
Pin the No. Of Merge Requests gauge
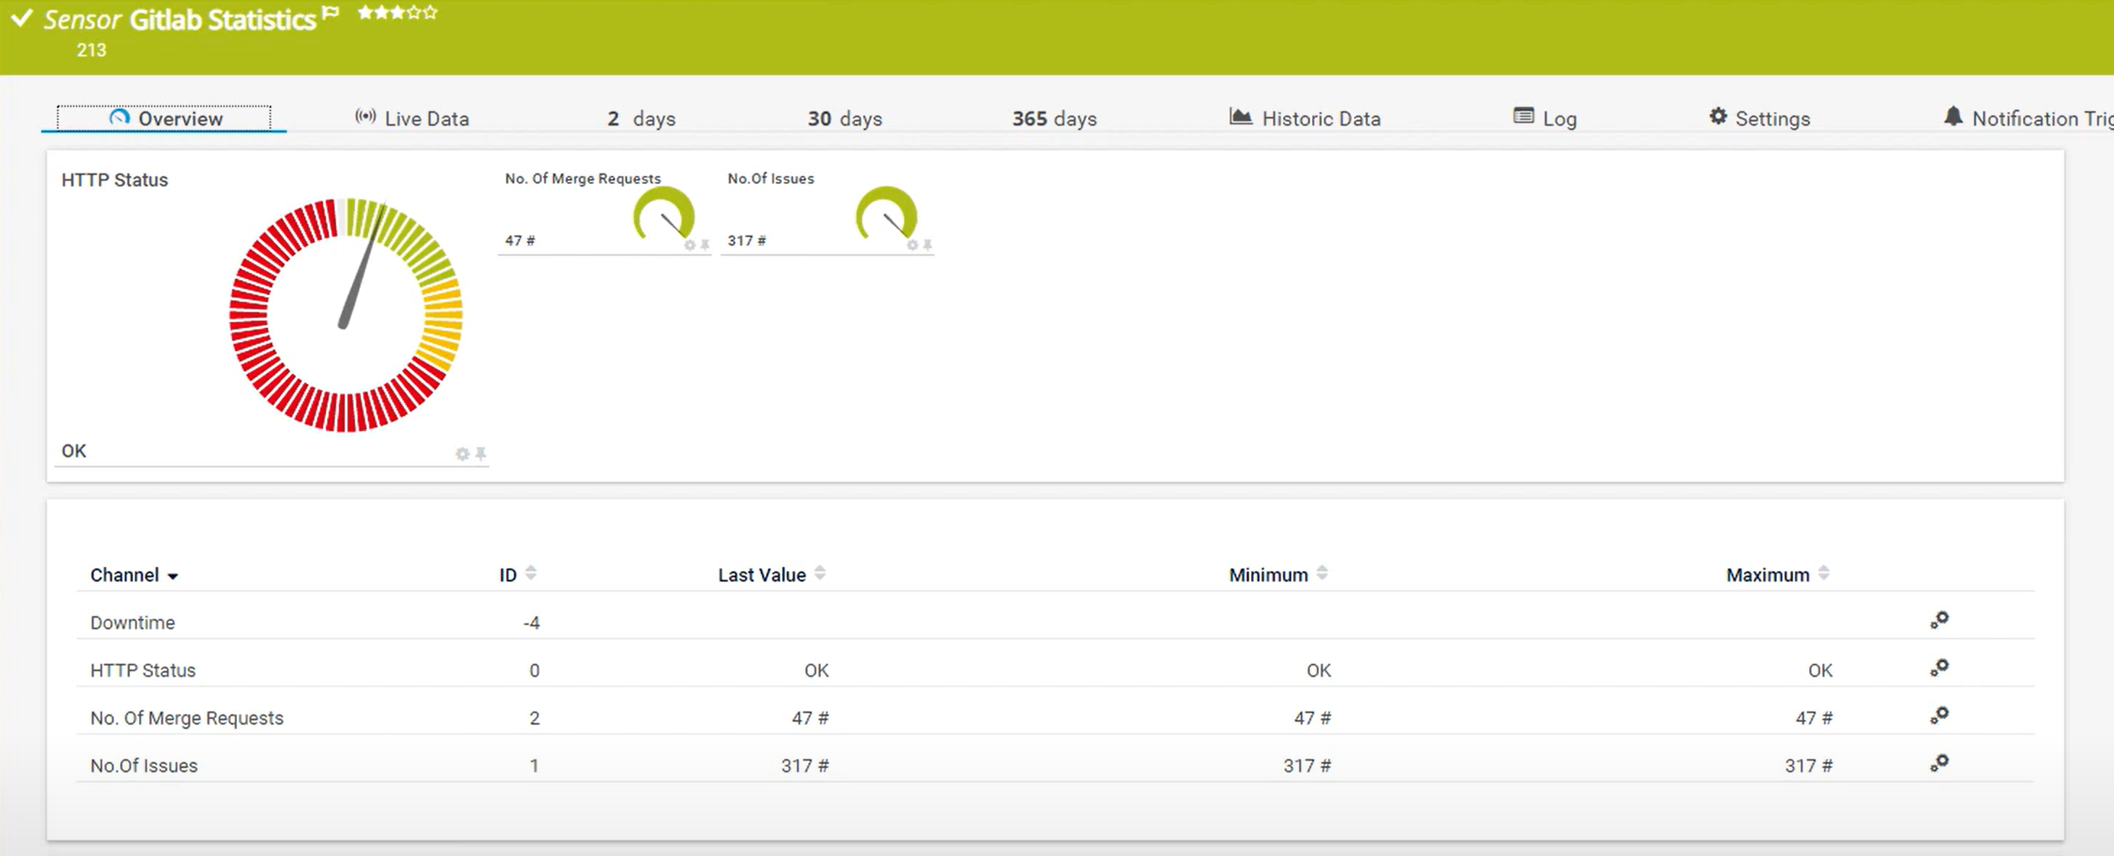705,245
